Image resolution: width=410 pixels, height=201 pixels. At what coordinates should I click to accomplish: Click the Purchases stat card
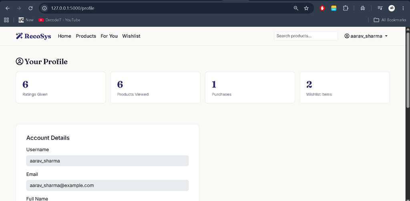(x=250, y=88)
